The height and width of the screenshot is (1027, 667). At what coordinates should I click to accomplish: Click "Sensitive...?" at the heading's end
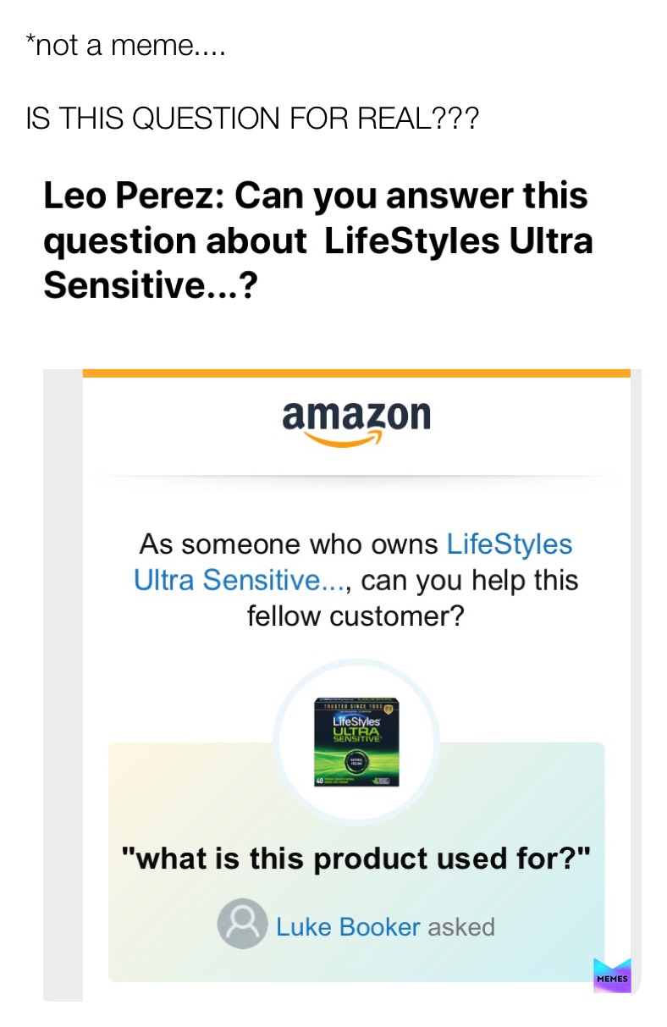coord(150,287)
